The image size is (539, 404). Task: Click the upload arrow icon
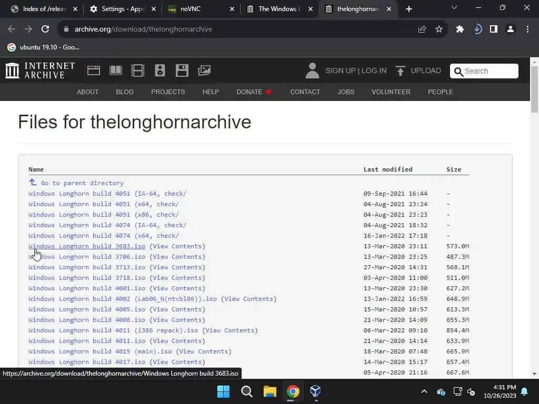click(400, 71)
